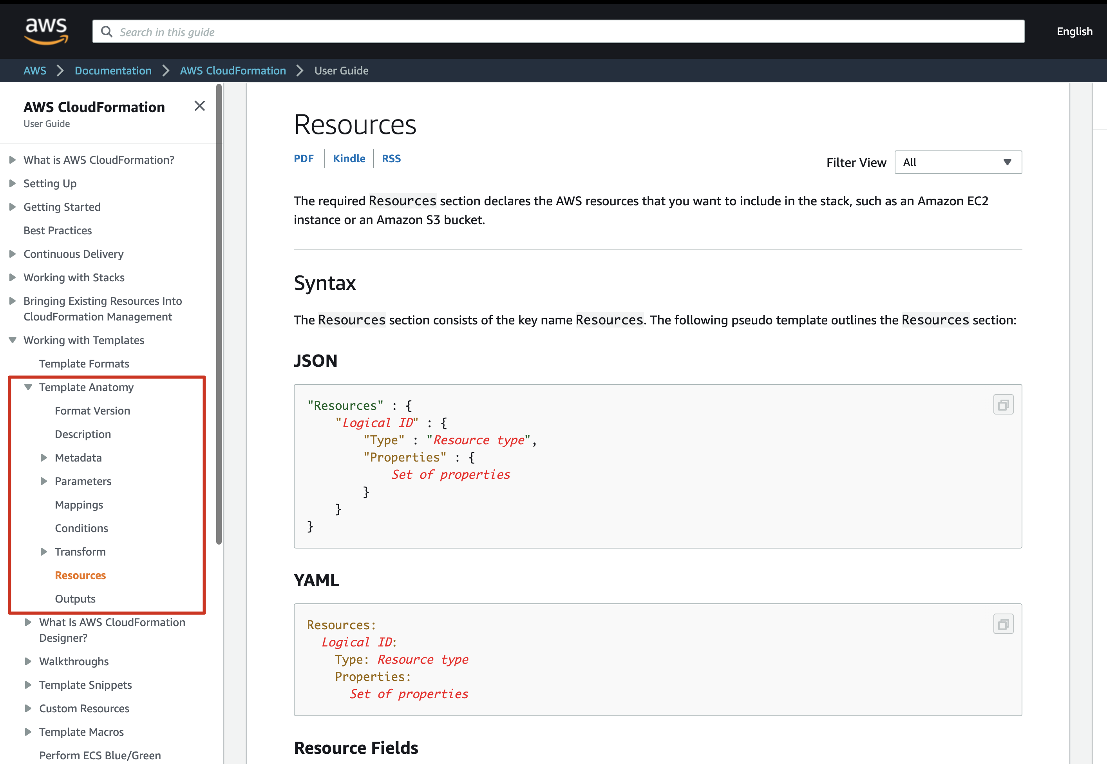
Task: Open the Outputs page in sidebar
Action: tap(75, 598)
